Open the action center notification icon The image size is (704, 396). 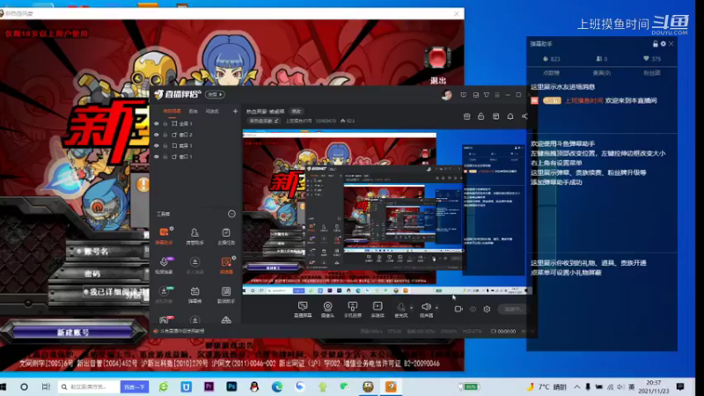(680, 386)
